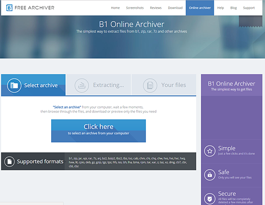The image size is (265, 205).
Task: Open the Screenshots page
Action: pyautogui.click(x=135, y=8)
